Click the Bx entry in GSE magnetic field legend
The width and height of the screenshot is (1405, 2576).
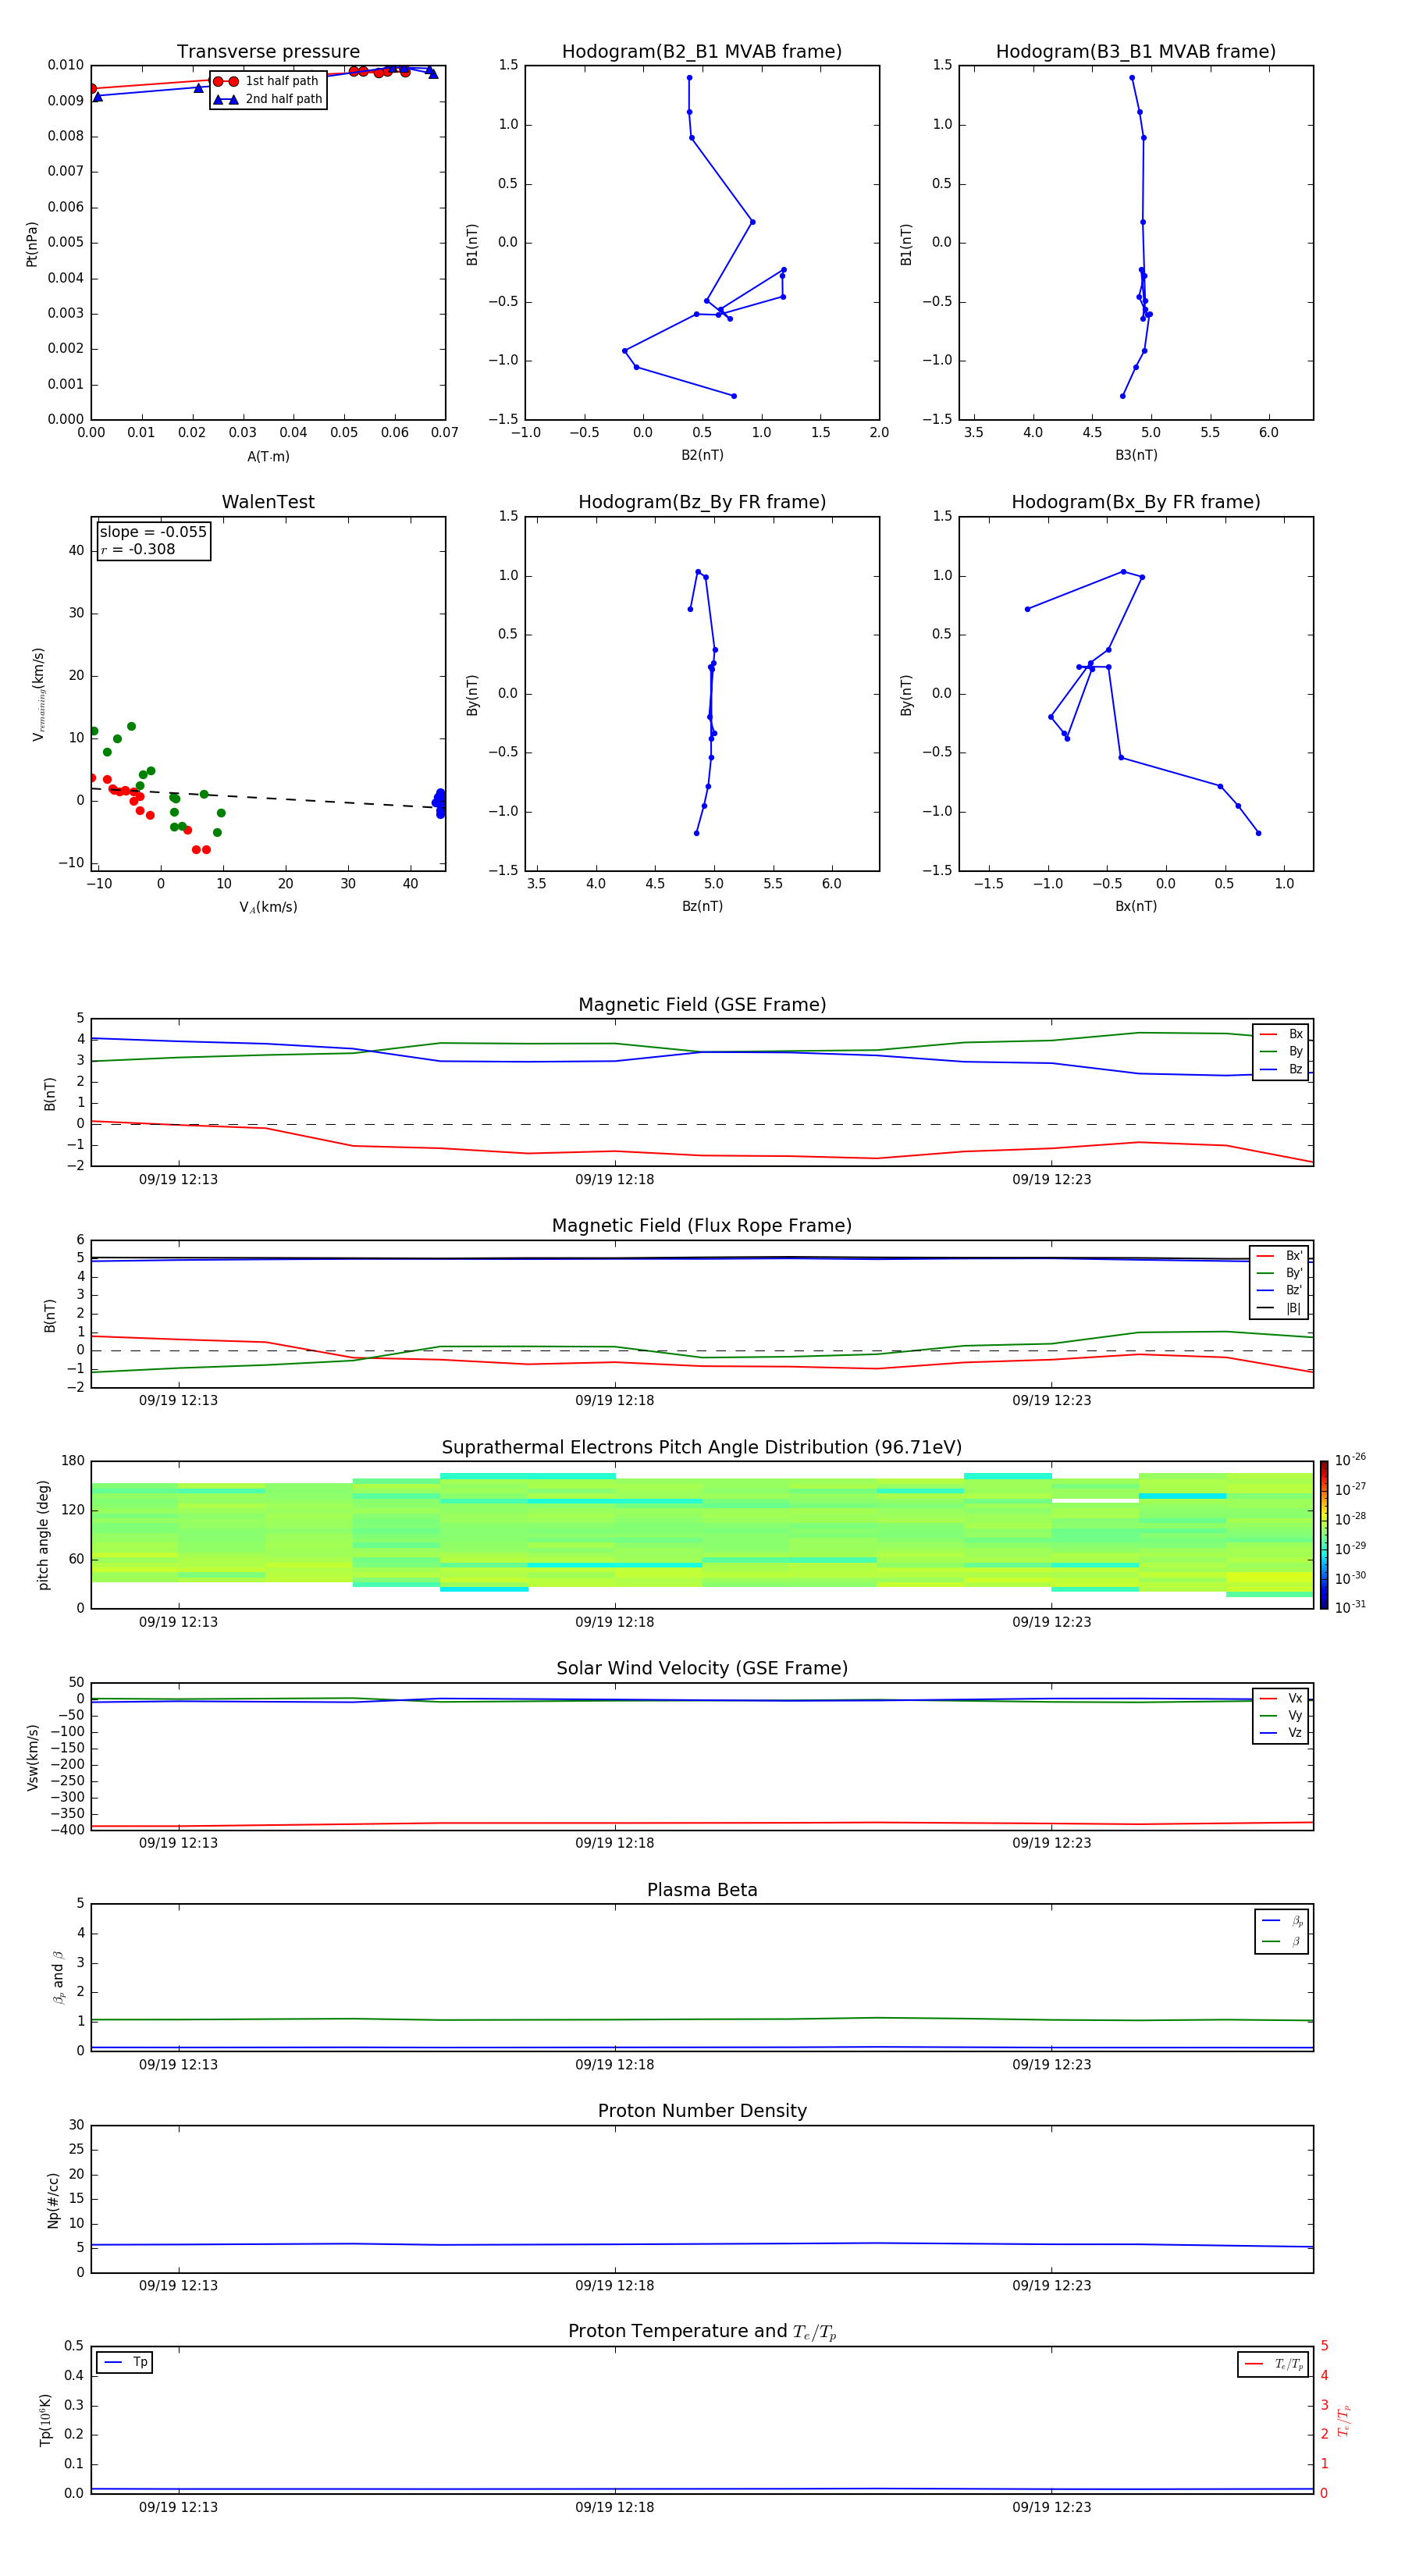(x=1281, y=1034)
